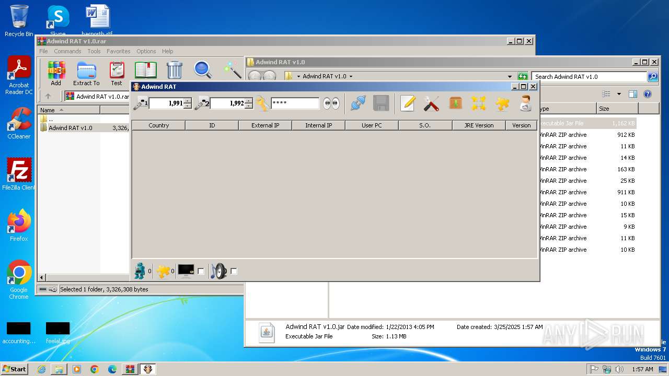Open Explorer view options dropdown
The height and width of the screenshot is (376, 669).
619,95
